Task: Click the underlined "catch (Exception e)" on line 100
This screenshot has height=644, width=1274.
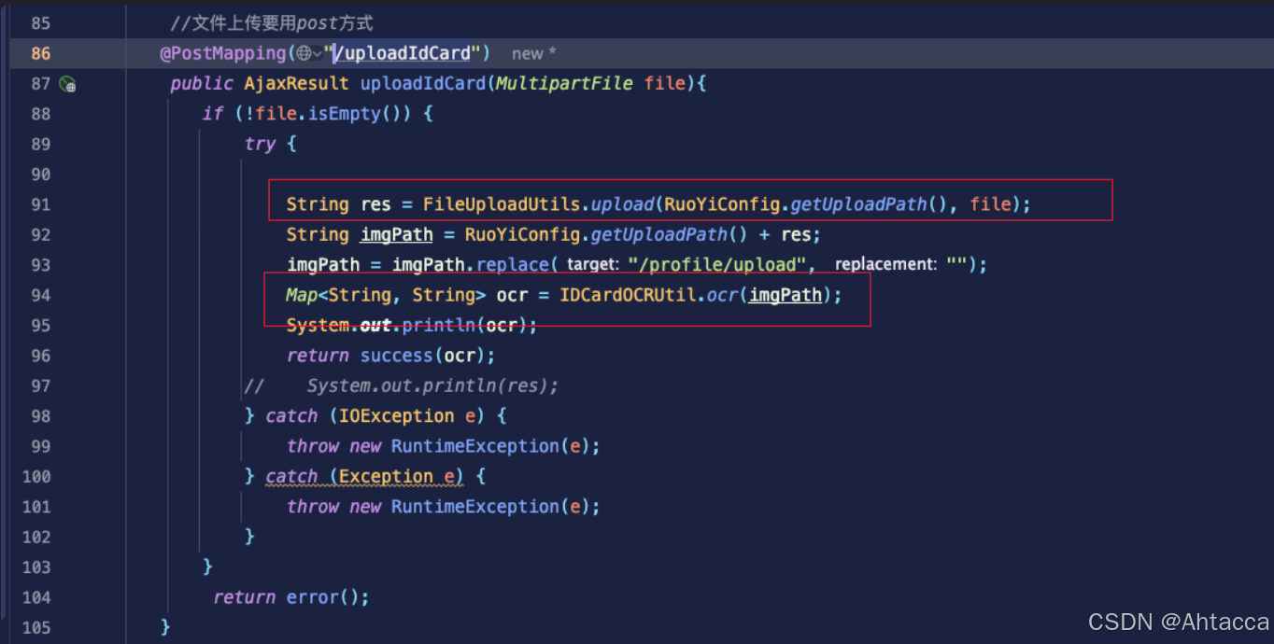Action: (364, 477)
